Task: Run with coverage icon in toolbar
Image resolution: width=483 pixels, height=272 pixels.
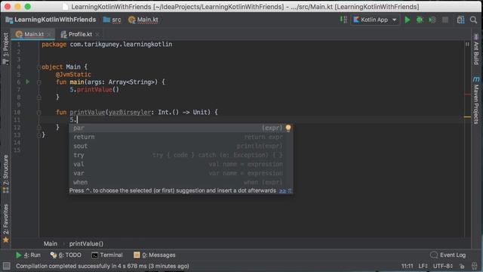Action: pyautogui.click(x=432, y=20)
